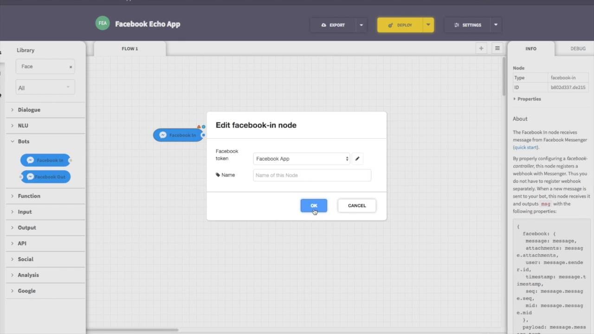
Task: Switch to the INFO tab
Action: pos(531,49)
